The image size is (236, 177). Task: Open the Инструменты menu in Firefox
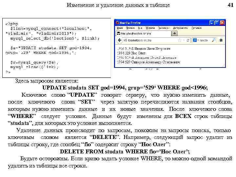pyautogui.click(x=180, y=28)
